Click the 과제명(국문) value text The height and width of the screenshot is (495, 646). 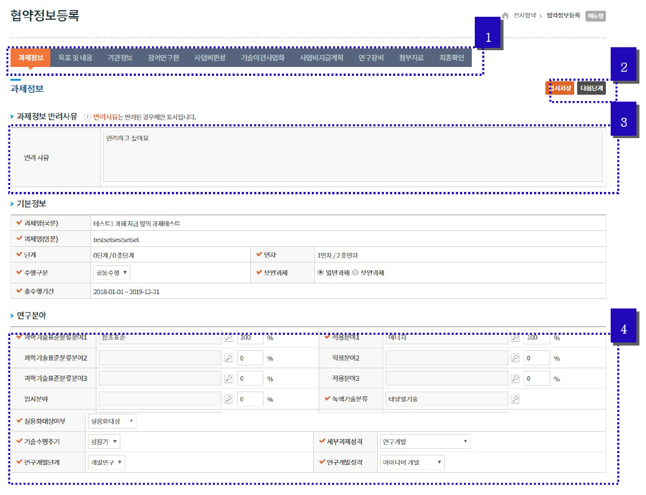tap(137, 224)
